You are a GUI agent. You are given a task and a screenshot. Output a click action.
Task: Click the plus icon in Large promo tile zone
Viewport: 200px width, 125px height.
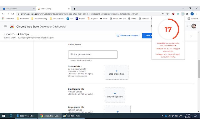tap(117, 112)
